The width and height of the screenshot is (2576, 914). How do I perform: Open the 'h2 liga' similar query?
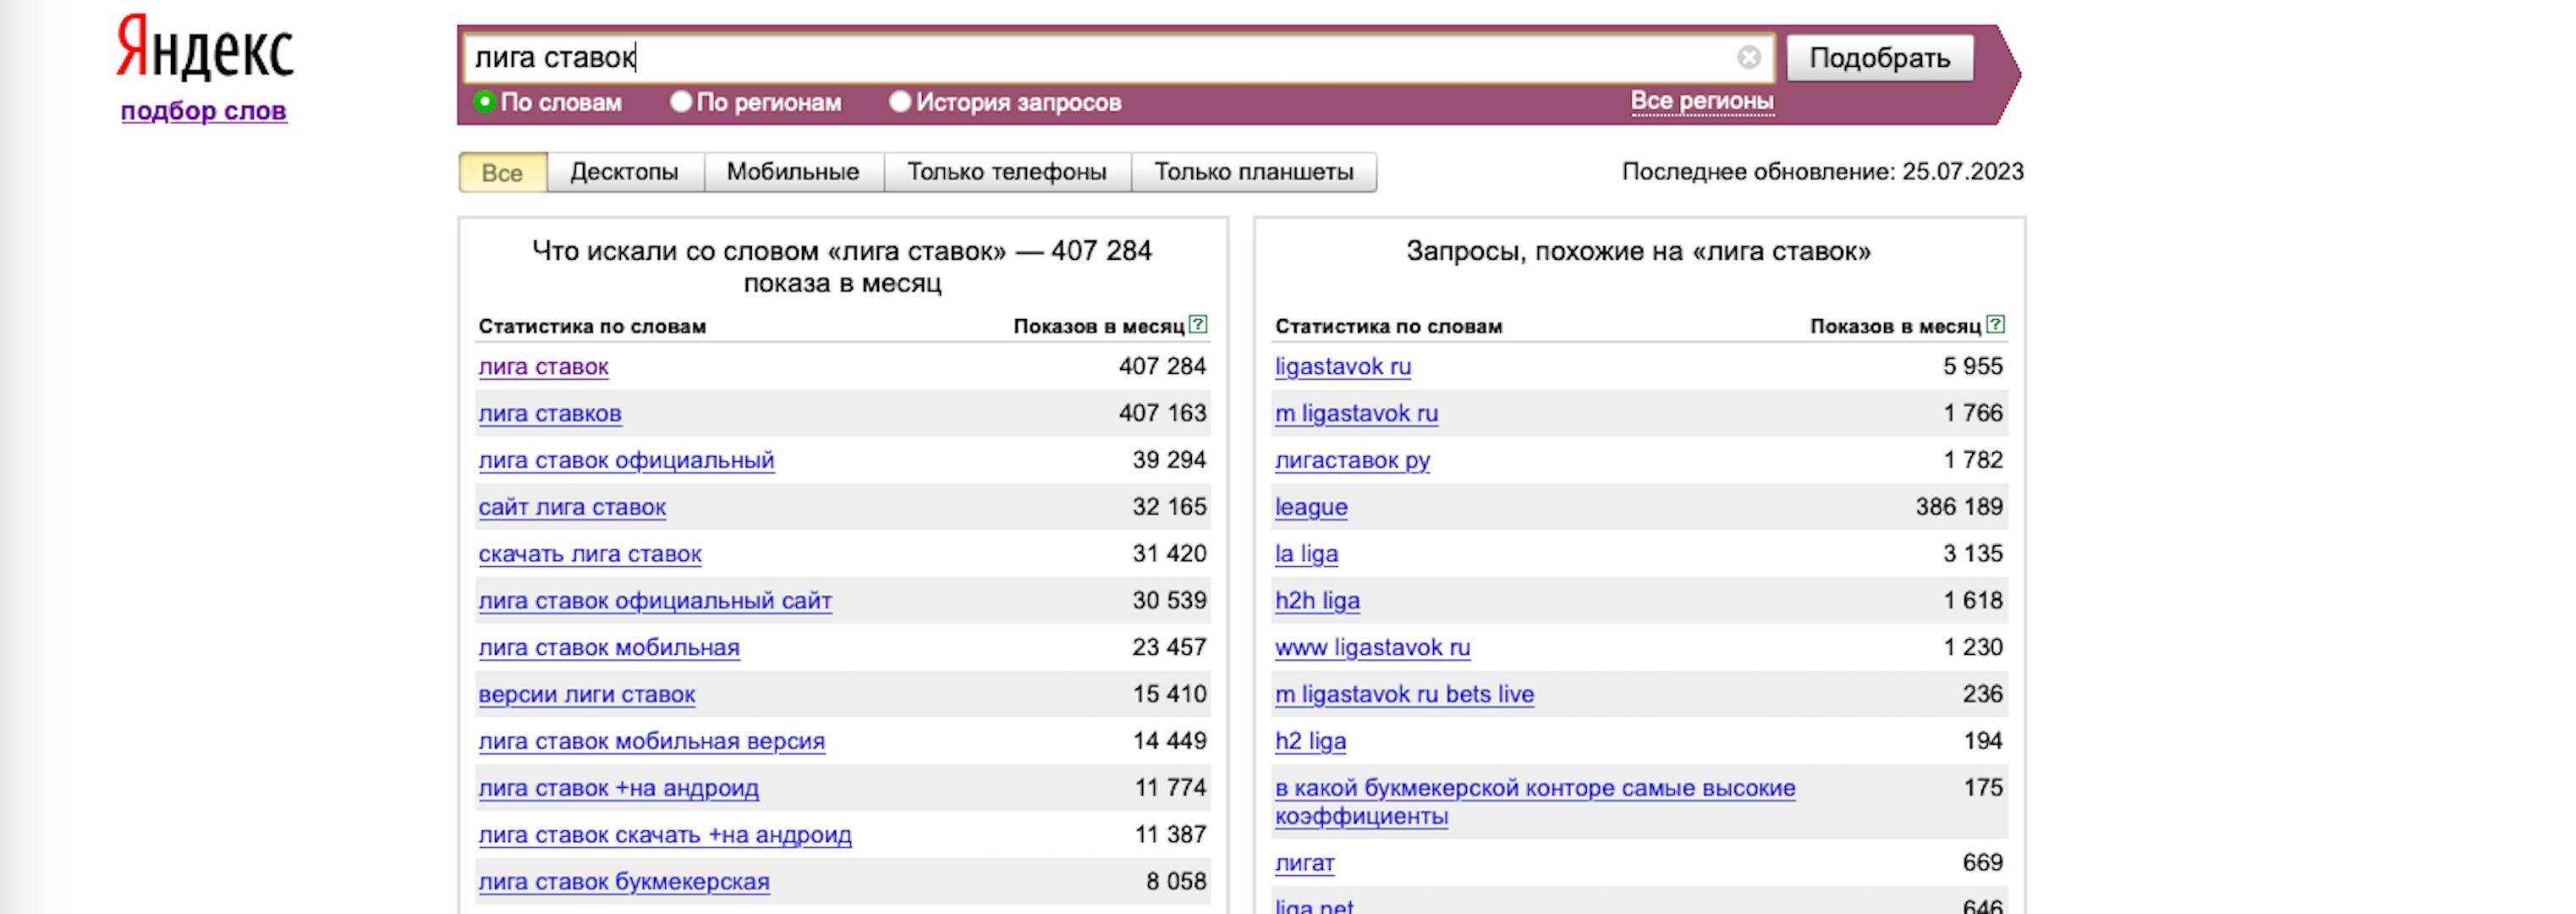[1310, 742]
